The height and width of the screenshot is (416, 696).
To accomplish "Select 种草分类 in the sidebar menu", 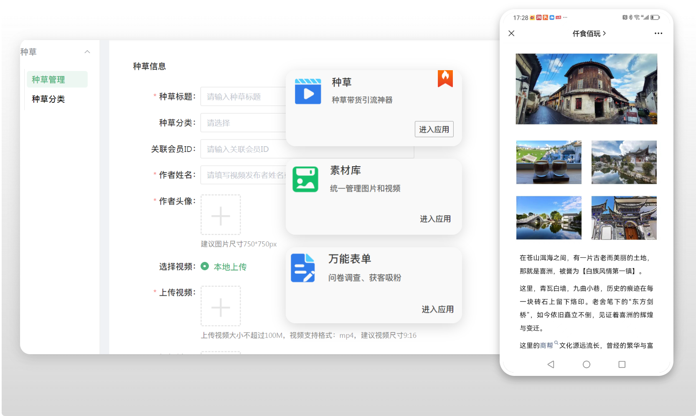I will (48, 99).
